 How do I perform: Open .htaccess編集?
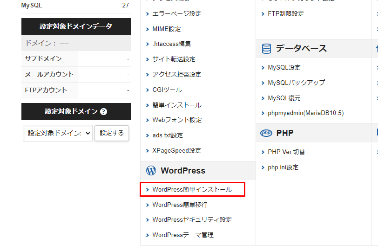click(172, 44)
